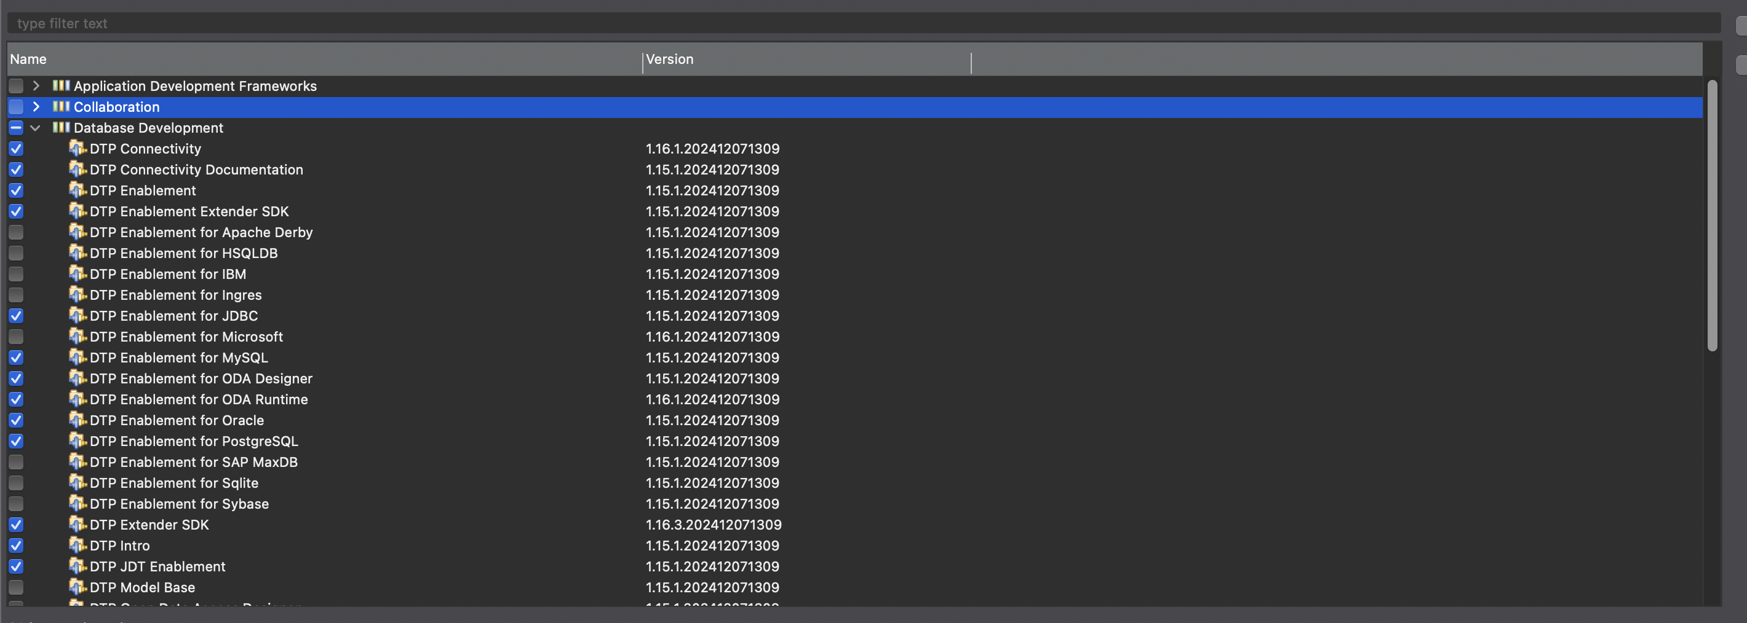This screenshot has width=1747, height=623.
Task: Click the DTP Connectivity Documentation feature icon
Action: click(78, 170)
